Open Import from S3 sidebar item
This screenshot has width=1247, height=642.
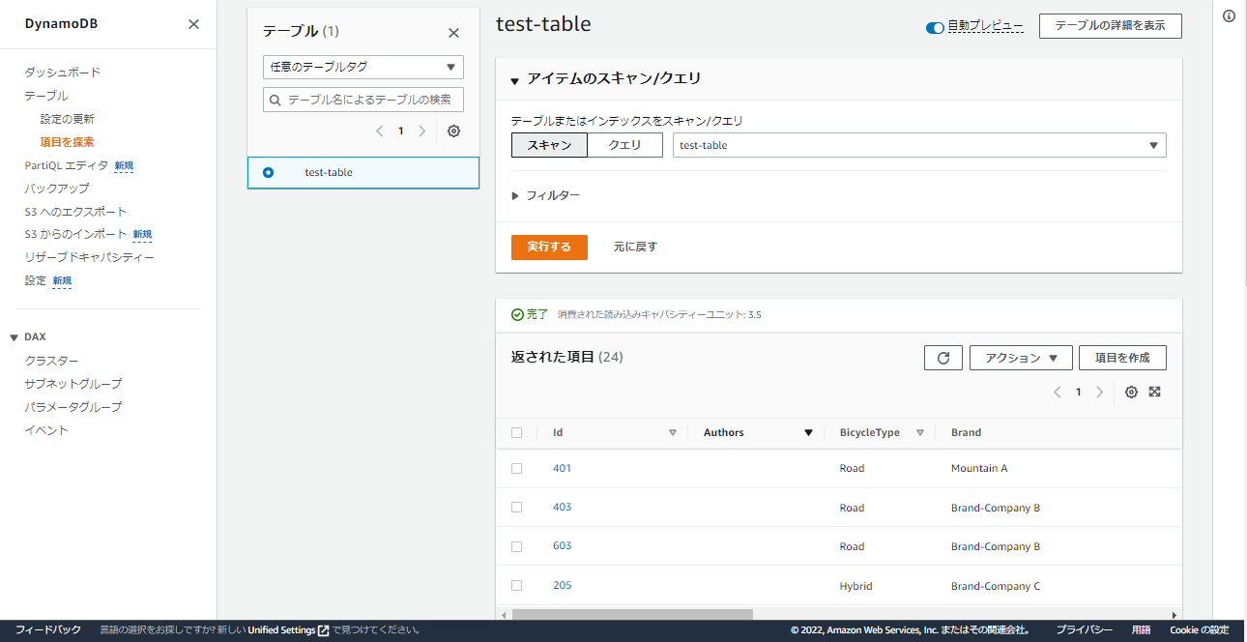point(75,235)
